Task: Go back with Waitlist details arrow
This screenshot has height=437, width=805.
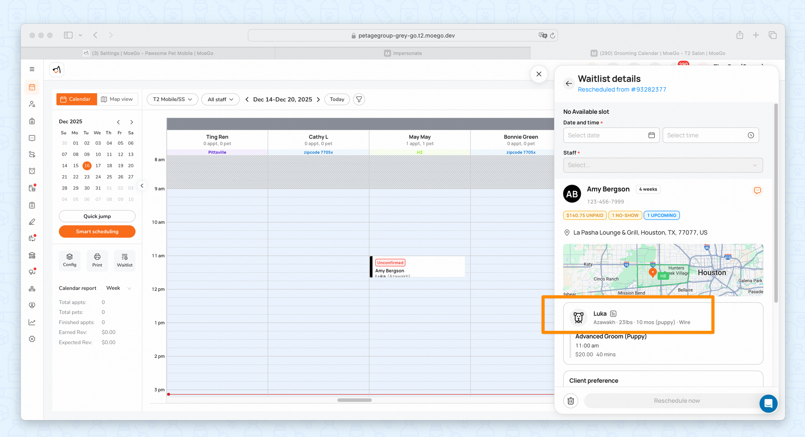Action: coord(569,84)
